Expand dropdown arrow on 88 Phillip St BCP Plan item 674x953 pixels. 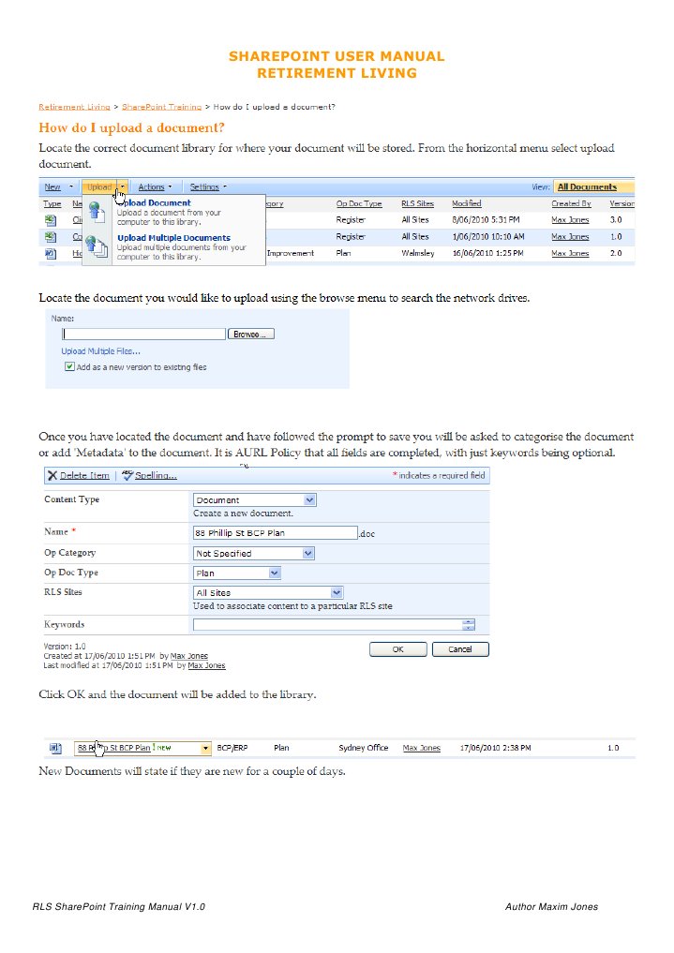click(205, 748)
